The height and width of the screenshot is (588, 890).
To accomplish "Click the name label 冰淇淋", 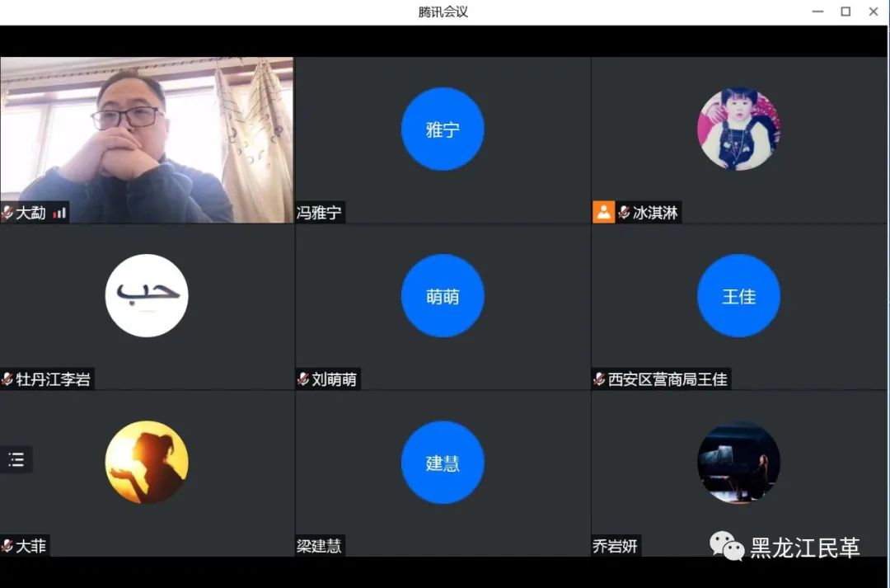I will click(x=656, y=213).
